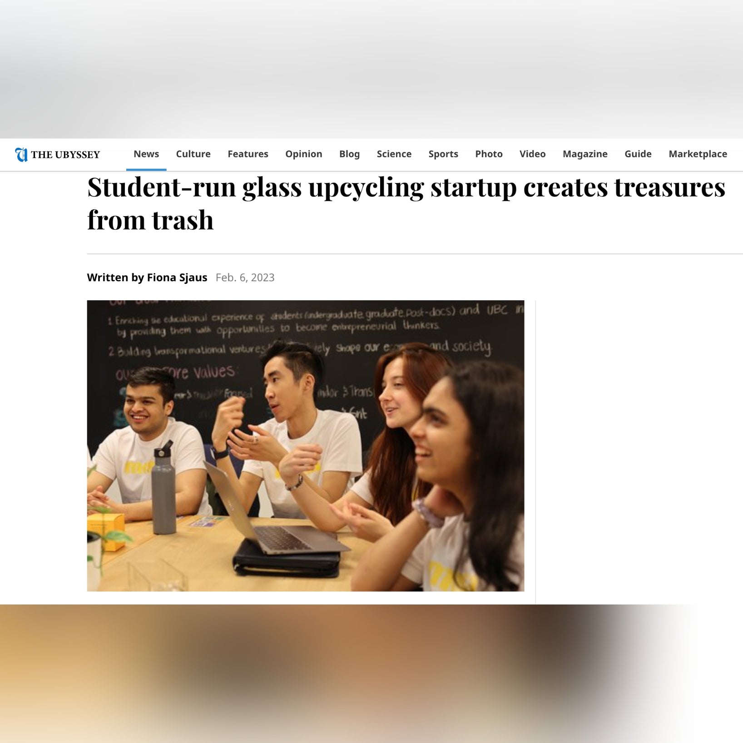Click the article headline about glass upcycling
Image resolution: width=743 pixels, height=743 pixels.
[406, 203]
